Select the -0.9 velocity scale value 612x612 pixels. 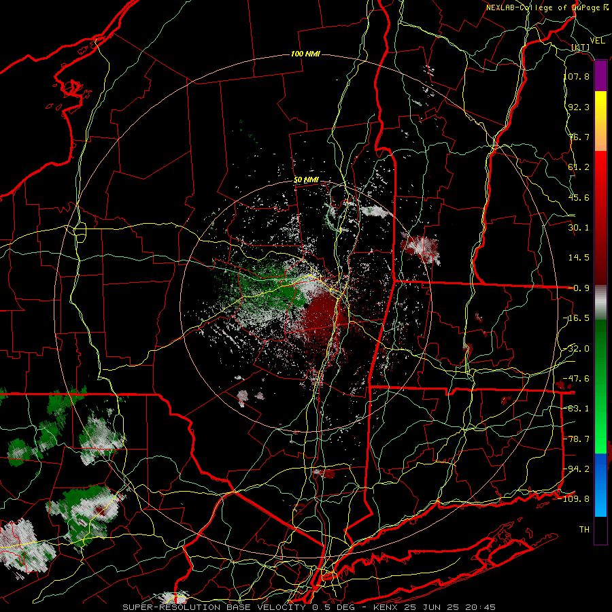579,288
